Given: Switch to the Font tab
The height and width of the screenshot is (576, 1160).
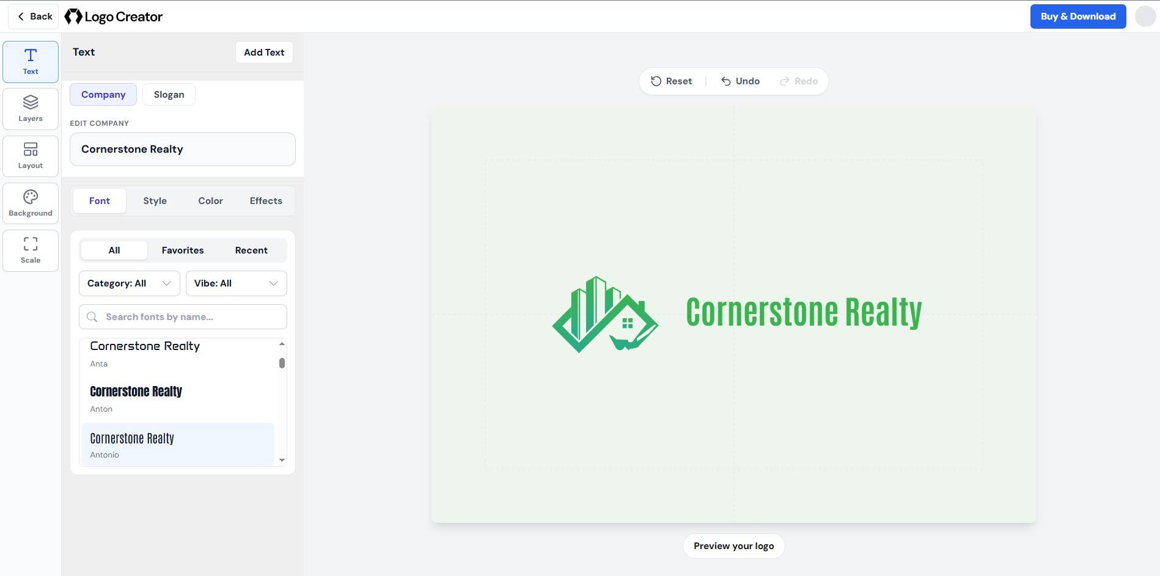Looking at the screenshot, I should [100, 201].
